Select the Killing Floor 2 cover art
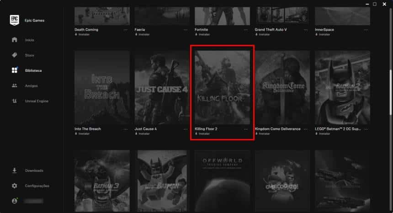Viewport: 393px width, 213px height. point(222,87)
